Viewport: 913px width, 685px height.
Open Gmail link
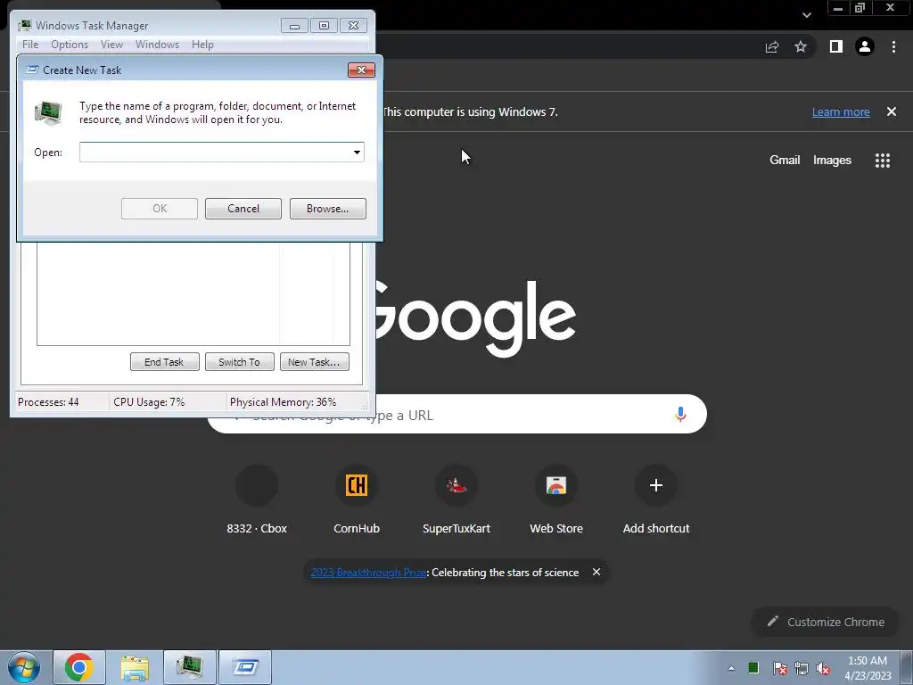[x=785, y=161]
